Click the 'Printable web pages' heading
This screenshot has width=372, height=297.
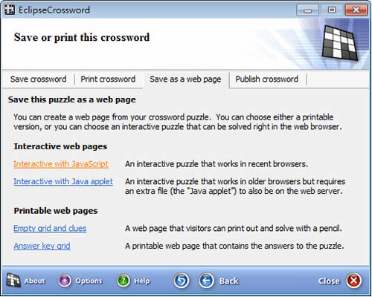click(56, 211)
